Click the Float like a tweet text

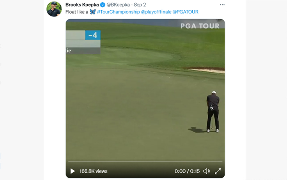click(x=77, y=12)
